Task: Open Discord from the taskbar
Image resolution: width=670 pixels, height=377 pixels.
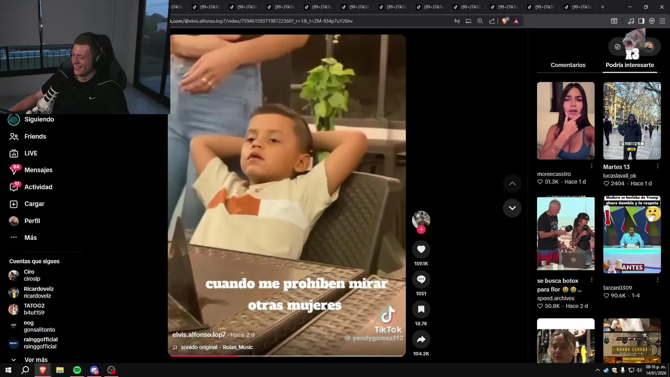Action: pos(94,370)
